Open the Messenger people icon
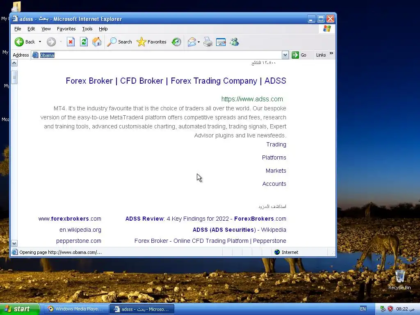Viewport: 420px width, 315px height. click(234, 42)
